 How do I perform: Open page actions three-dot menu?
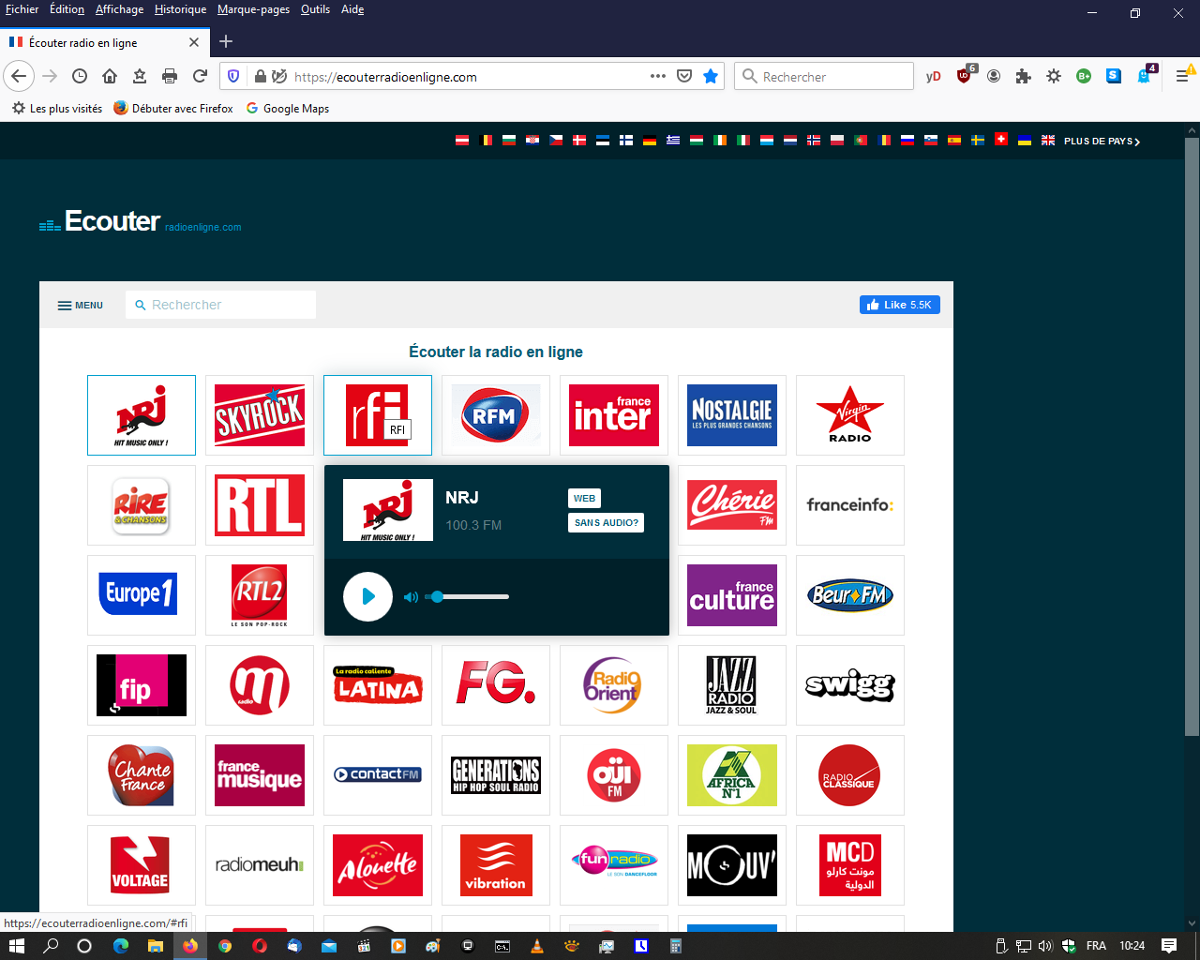(658, 76)
